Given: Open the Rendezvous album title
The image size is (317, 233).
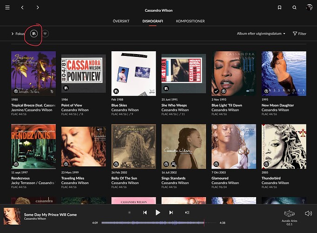Looking at the screenshot, I should tap(20, 178).
